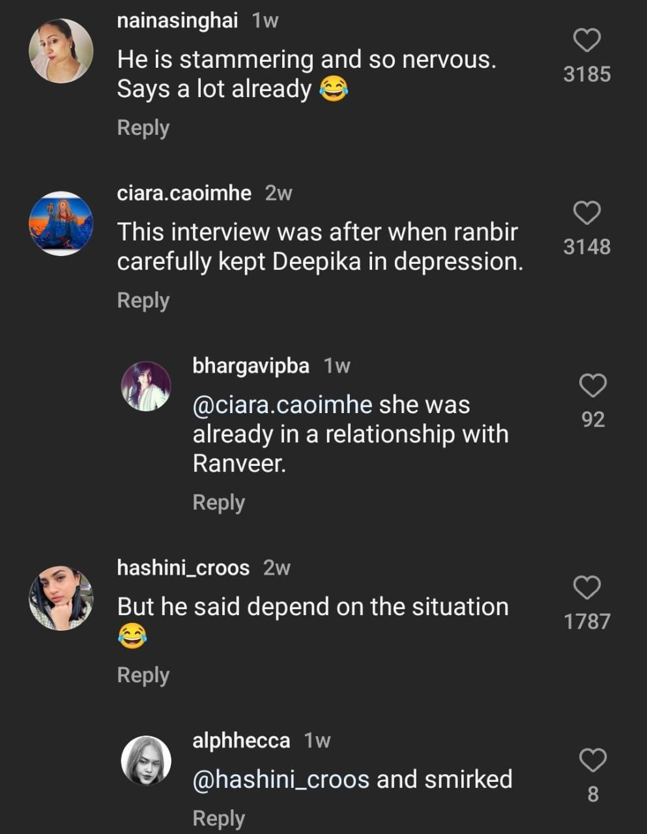Reply to nainasinghai's comment
Viewport: 647px width, 834px height.
tap(143, 128)
